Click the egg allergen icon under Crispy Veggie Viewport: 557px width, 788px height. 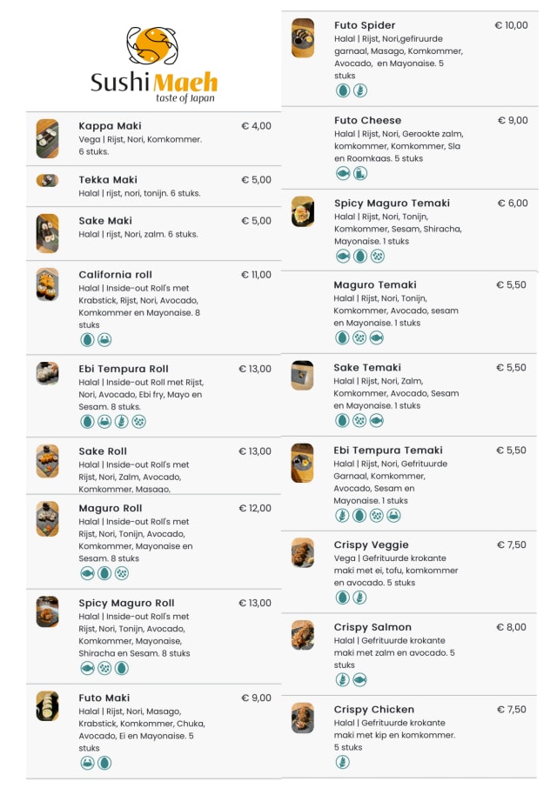343,598
